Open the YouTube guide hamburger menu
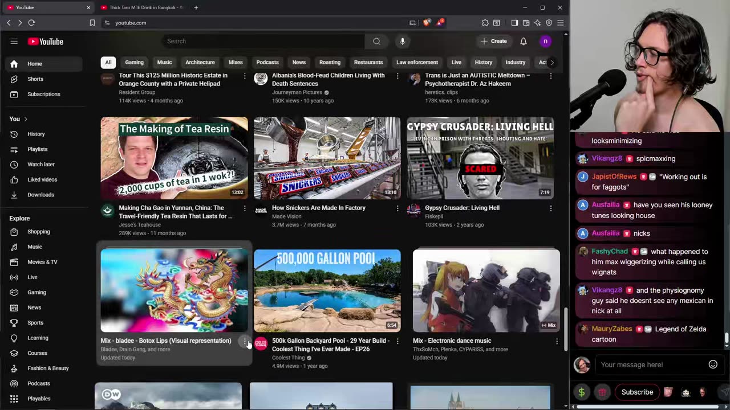 click(14, 42)
